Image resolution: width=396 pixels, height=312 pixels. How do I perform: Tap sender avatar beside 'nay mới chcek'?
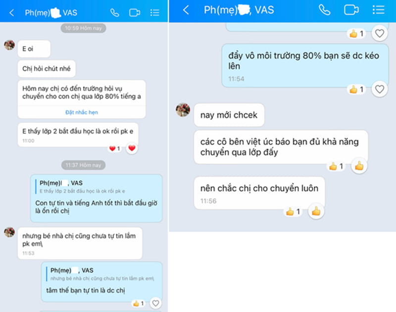pyautogui.click(x=183, y=110)
